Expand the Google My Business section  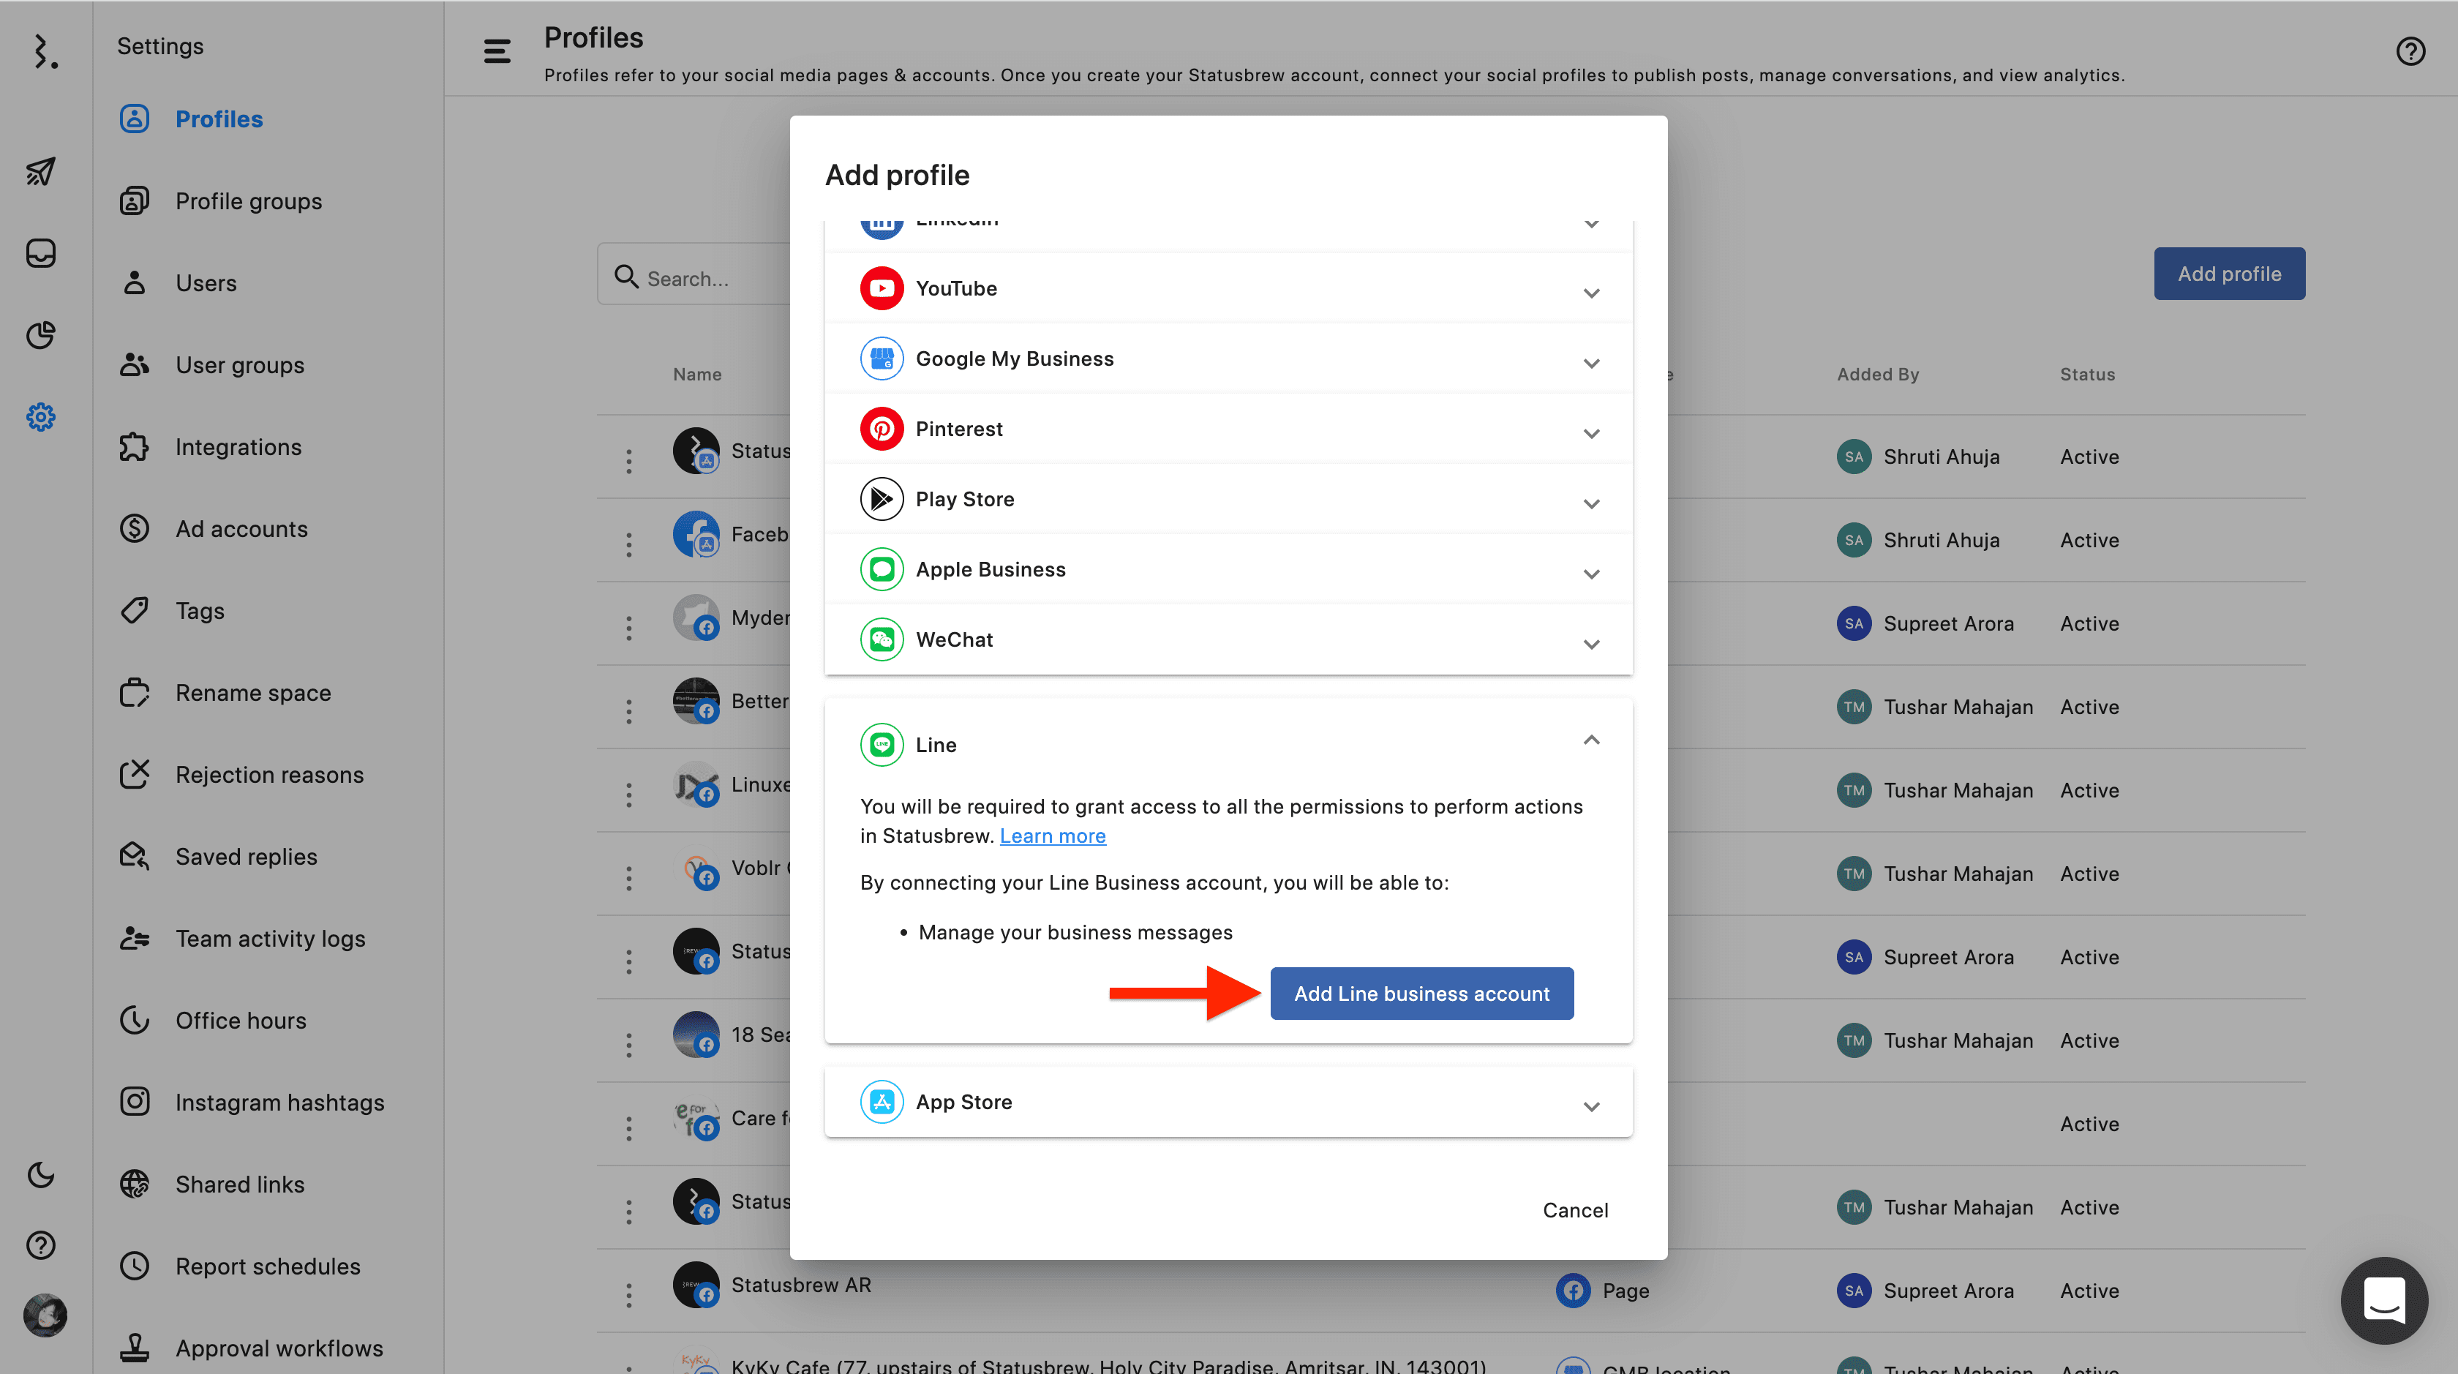coord(1590,364)
